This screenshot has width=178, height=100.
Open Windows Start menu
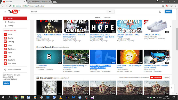click(x=3, y=97)
